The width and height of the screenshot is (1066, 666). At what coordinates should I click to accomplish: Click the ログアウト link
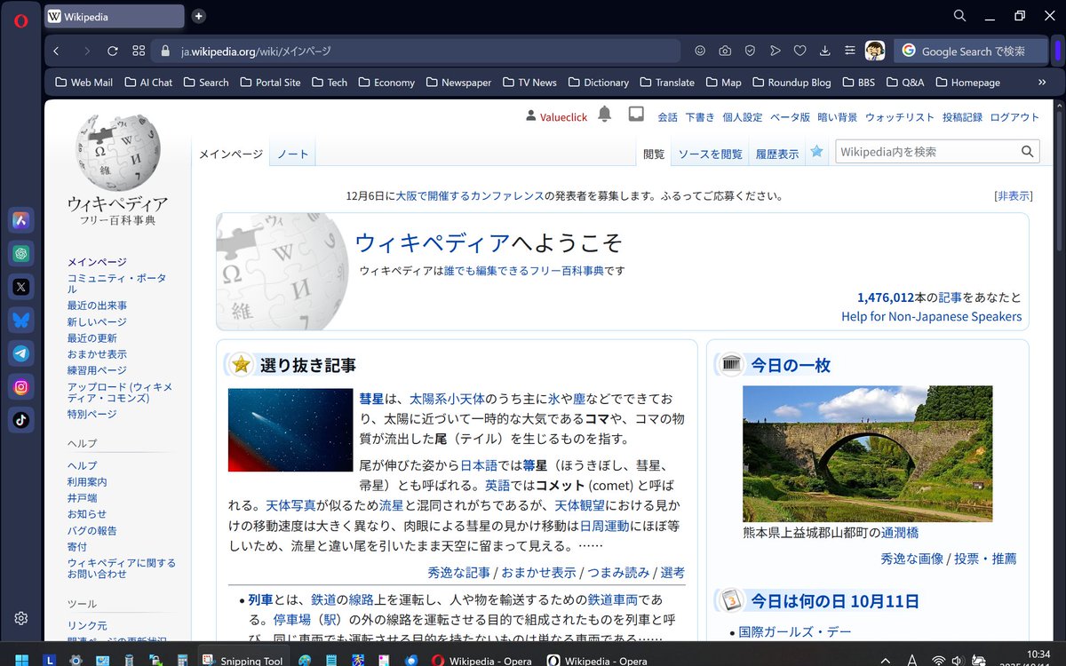(1014, 117)
